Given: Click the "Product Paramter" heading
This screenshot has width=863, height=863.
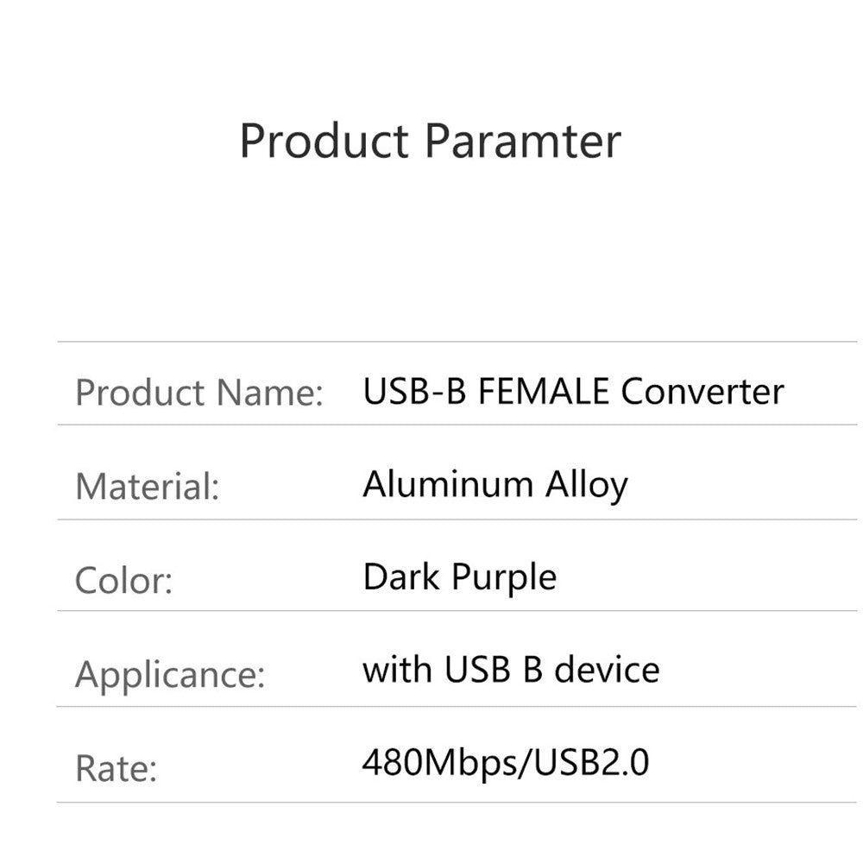Looking at the screenshot, I should [430, 141].
